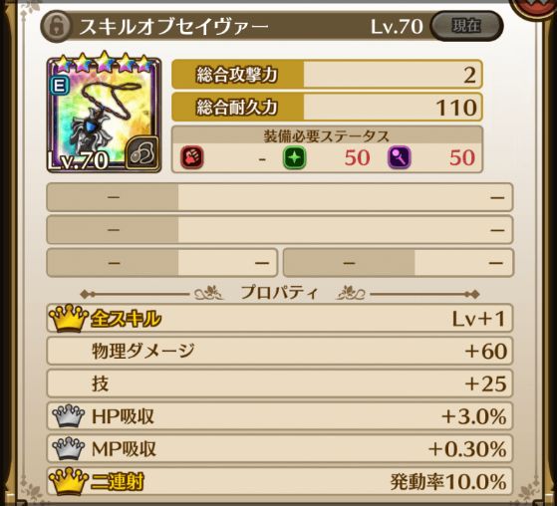Click the blue E equipped badge
The image size is (557, 506).
(60, 86)
